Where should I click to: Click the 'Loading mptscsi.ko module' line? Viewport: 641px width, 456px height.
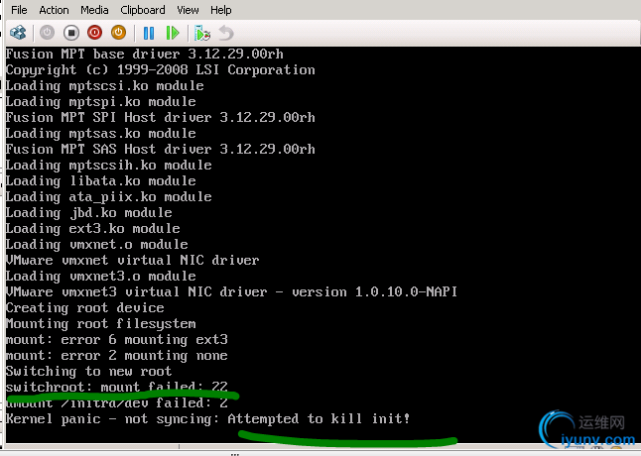[104, 85]
